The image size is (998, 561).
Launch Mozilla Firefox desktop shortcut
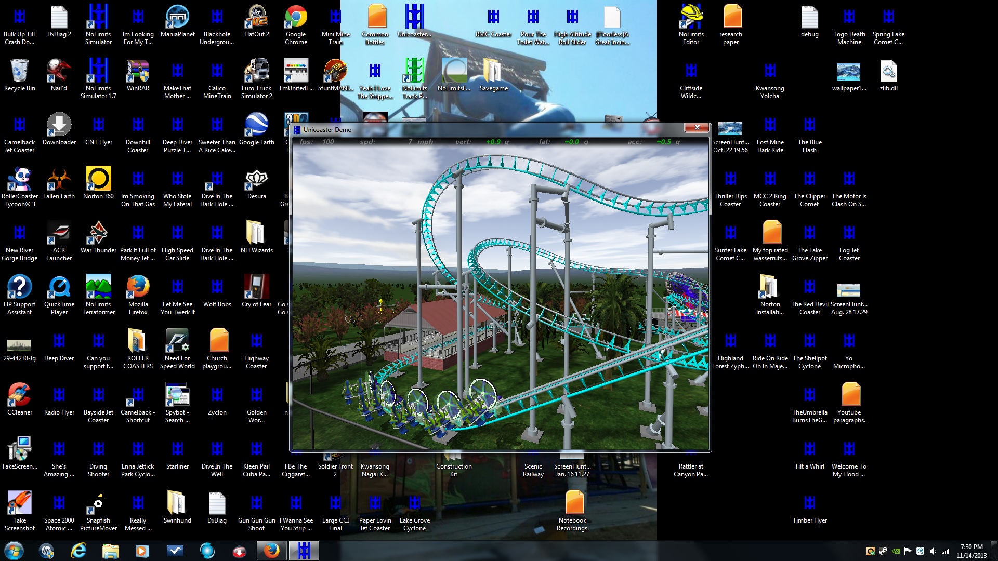click(138, 295)
